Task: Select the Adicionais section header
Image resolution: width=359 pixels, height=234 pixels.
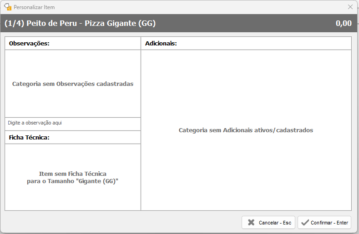Action: click(x=161, y=44)
